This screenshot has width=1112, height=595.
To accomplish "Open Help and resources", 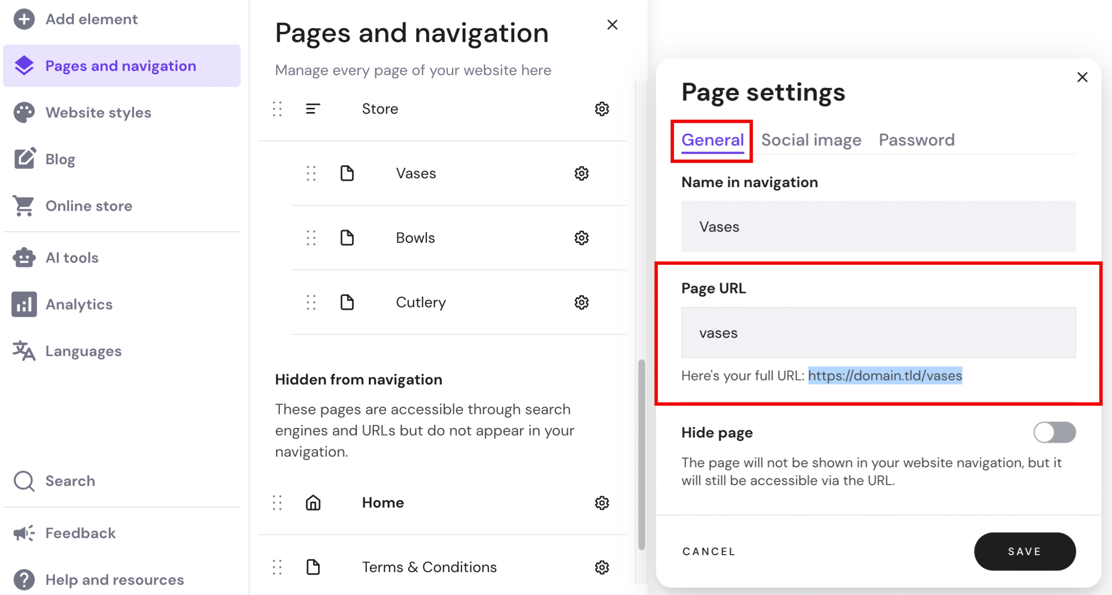I will [x=114, y=579].
